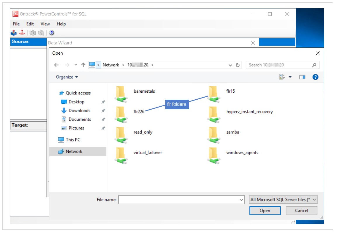Click the grayed paste toolbar icon
The image size is (342, 237).
tap(41, 33)
